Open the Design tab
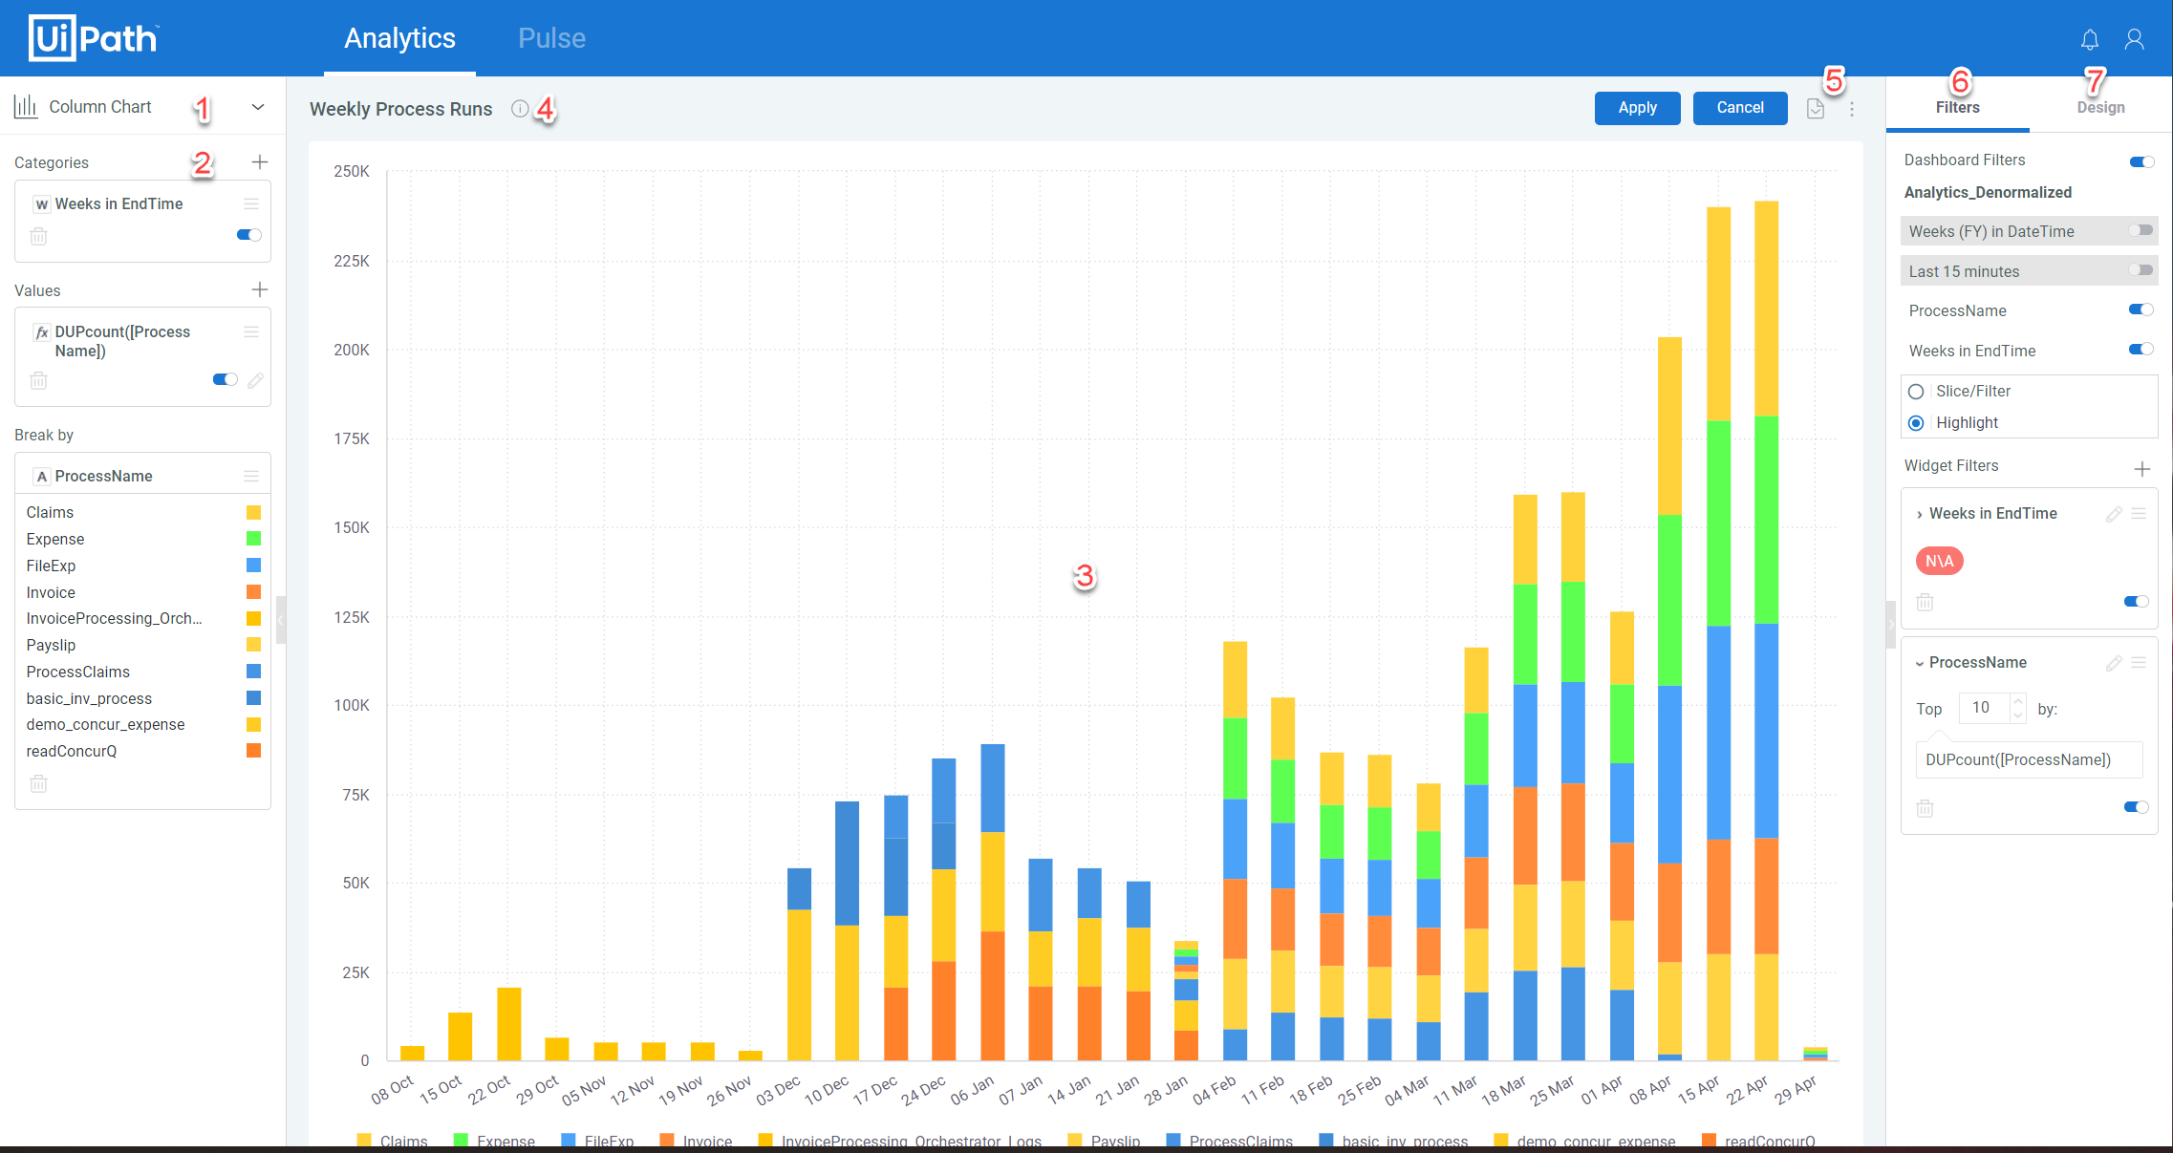This screenshot has width=2173, height=1153. 2100,106
